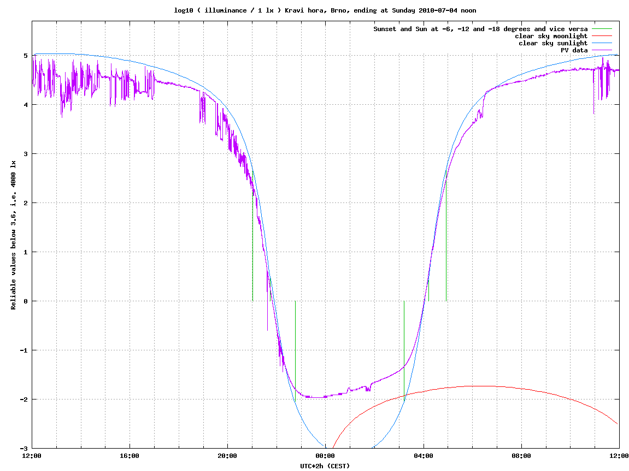
Task: Click the y-axis tick label 4
Action: (26, 105)
